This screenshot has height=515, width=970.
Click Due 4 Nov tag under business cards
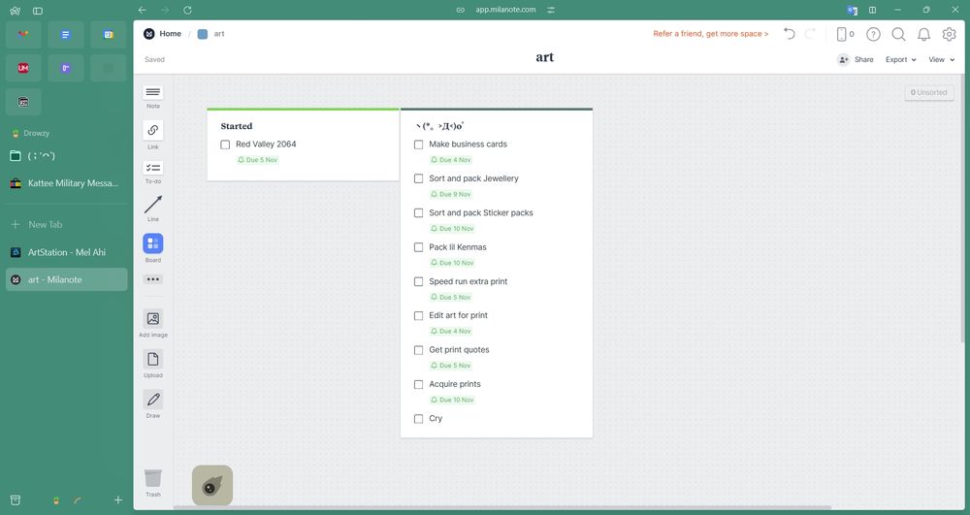click(451, 160)
